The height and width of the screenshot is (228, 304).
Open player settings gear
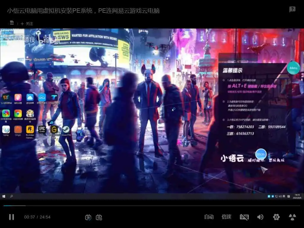coord(276,217)
